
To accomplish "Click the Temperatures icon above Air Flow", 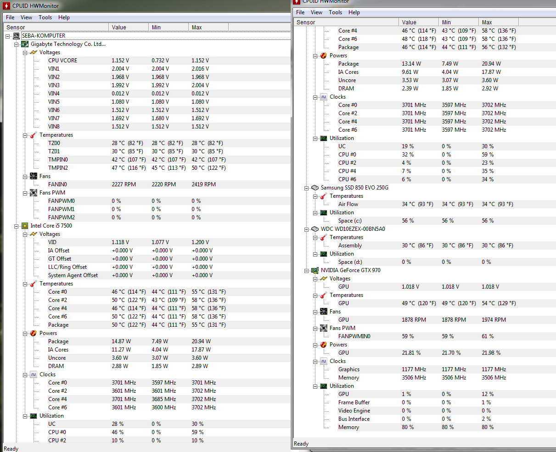I will point(324,196).
